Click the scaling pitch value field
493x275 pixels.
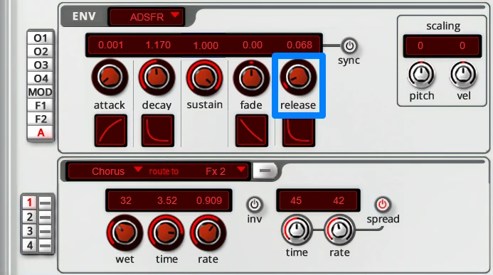[420, 45]
